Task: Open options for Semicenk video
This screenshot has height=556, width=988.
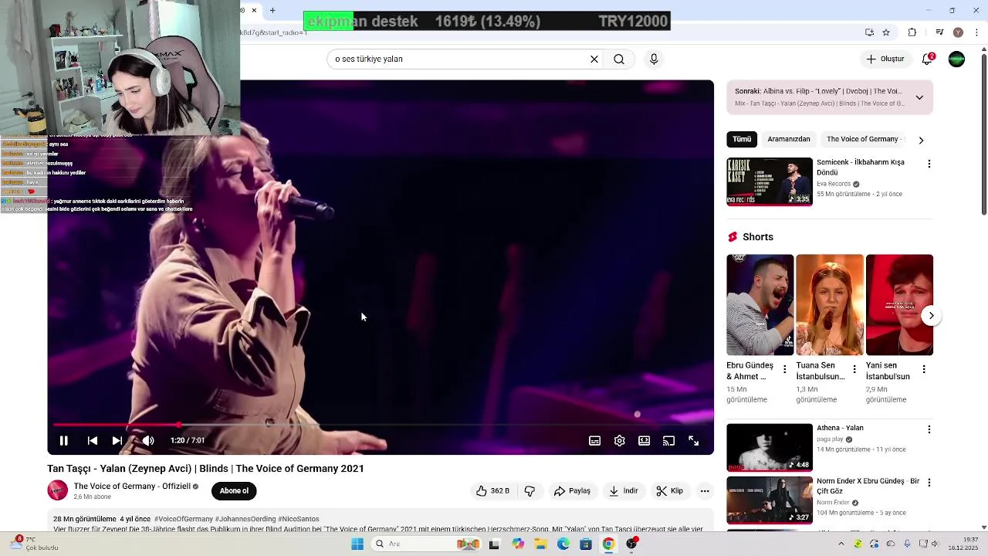Action: click(x=929, y=164)
